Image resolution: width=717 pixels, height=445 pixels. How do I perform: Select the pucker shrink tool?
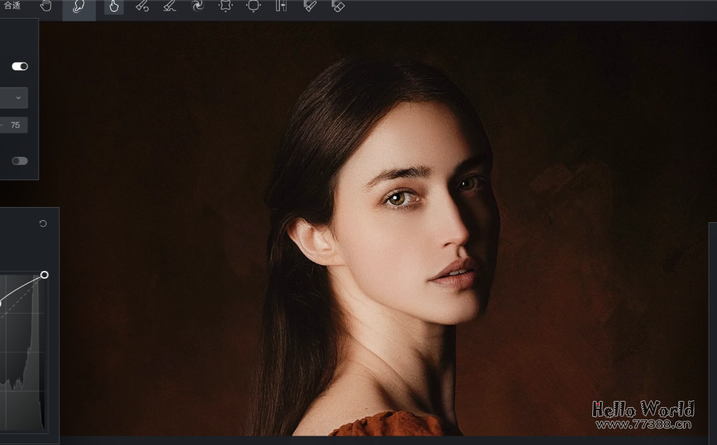tap(225, 6)
